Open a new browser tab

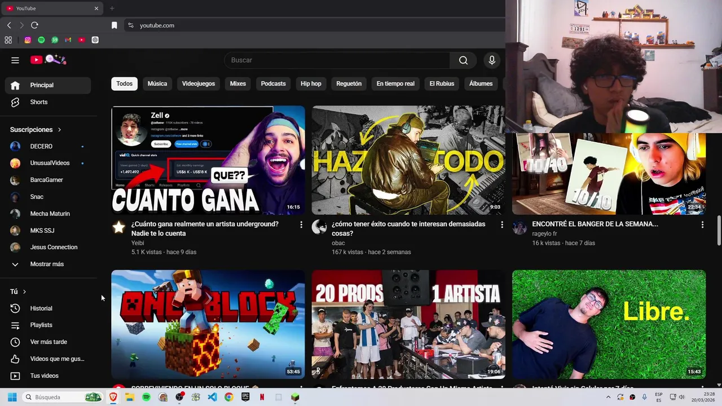coord(112,8)
